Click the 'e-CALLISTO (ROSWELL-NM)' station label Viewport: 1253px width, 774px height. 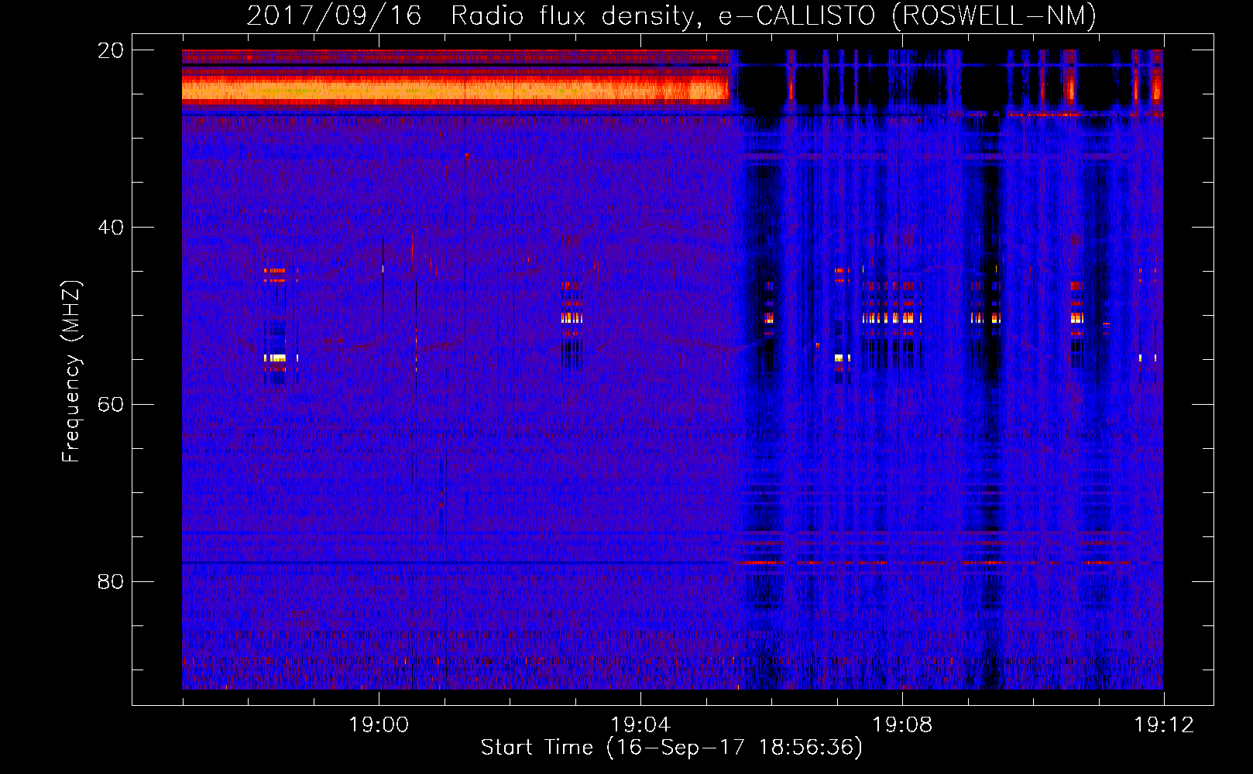pyautogui.click(x=907, y=16)
